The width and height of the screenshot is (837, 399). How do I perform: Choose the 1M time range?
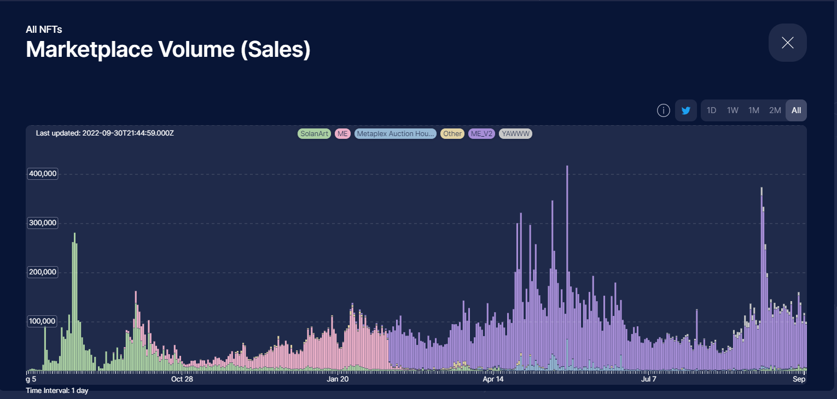[754, 110]
